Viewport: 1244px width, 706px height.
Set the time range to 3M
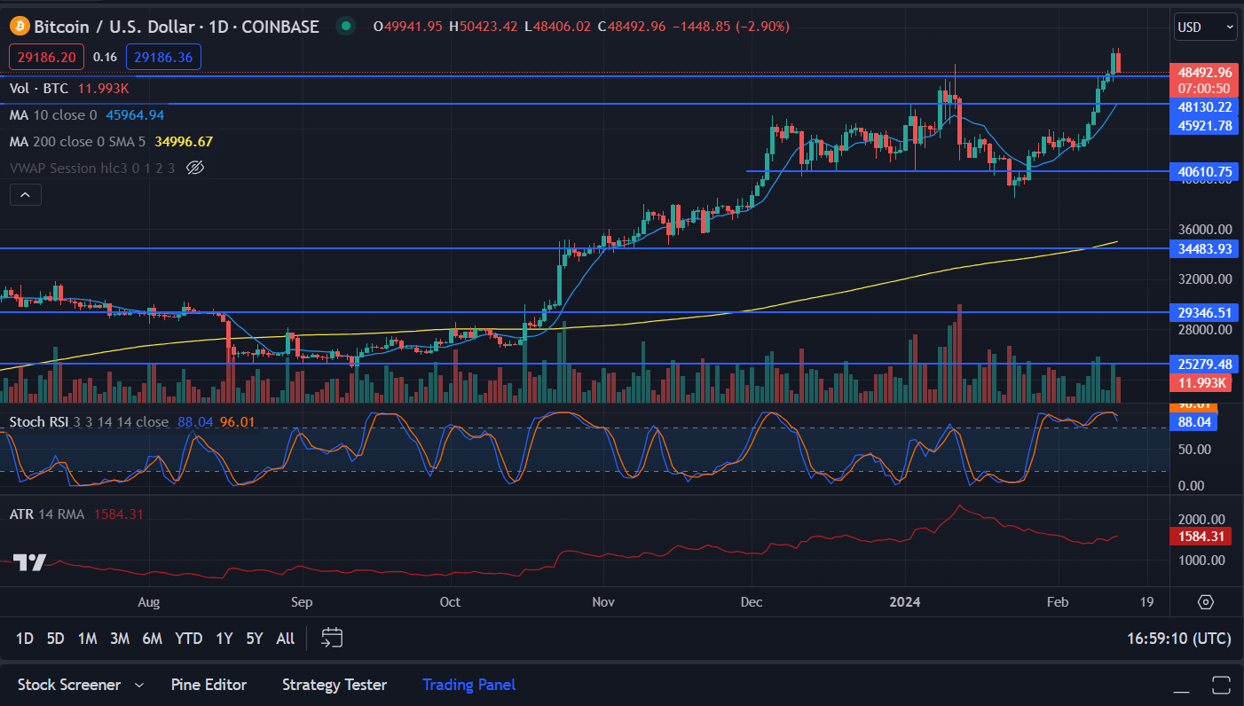click(120, 638)
